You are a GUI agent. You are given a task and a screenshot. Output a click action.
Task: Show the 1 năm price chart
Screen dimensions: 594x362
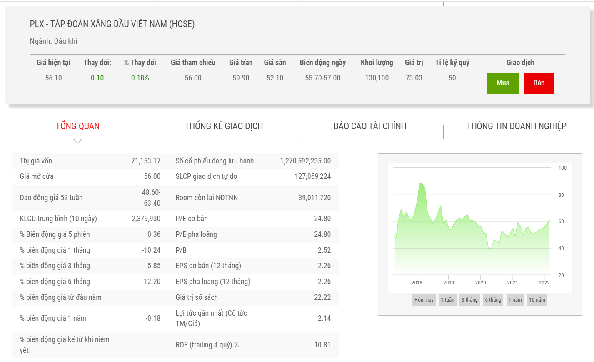tap(515, 299)
